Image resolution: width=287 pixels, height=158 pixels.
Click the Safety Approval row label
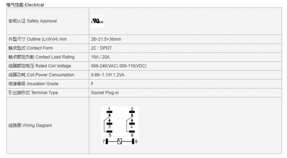(33, 21)
